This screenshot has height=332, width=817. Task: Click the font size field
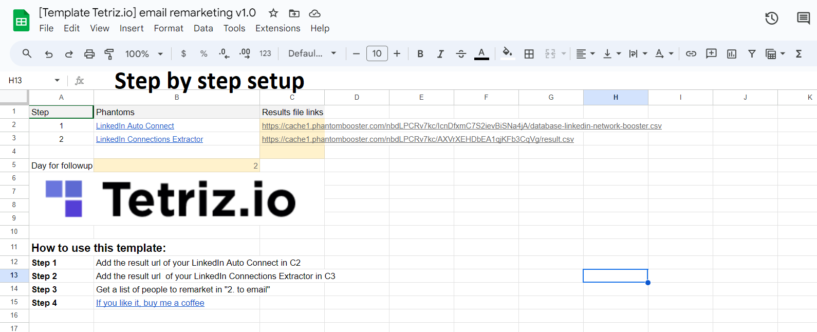click(377, 53)
